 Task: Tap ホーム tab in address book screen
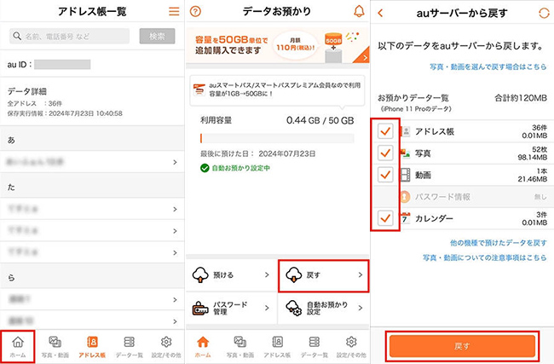coord(18,347)
